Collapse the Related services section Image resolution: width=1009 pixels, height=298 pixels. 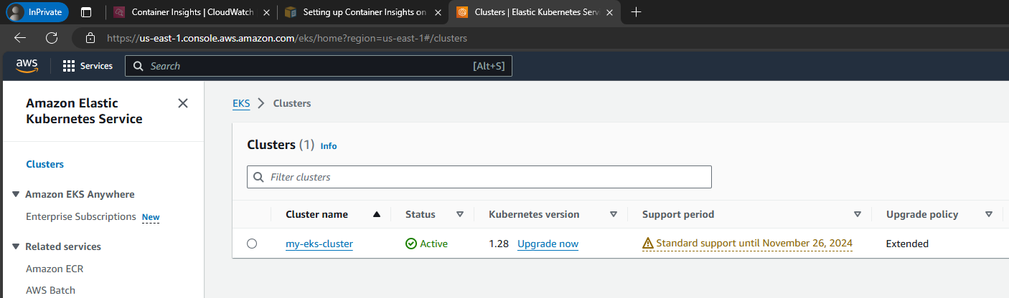[16, 246]
